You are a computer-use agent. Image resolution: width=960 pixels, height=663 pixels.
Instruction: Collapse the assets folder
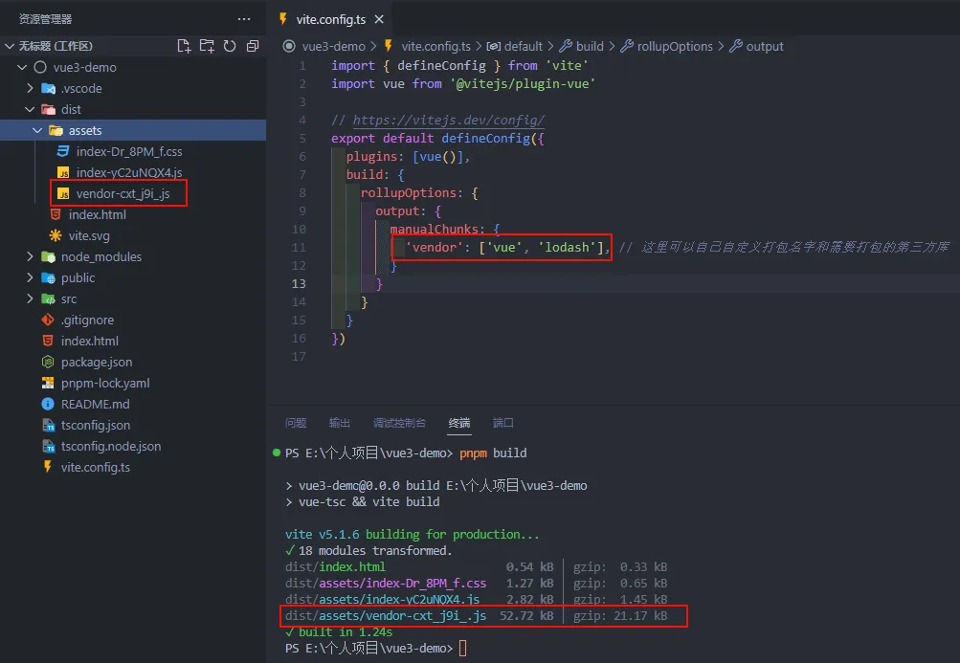[37, 130]
